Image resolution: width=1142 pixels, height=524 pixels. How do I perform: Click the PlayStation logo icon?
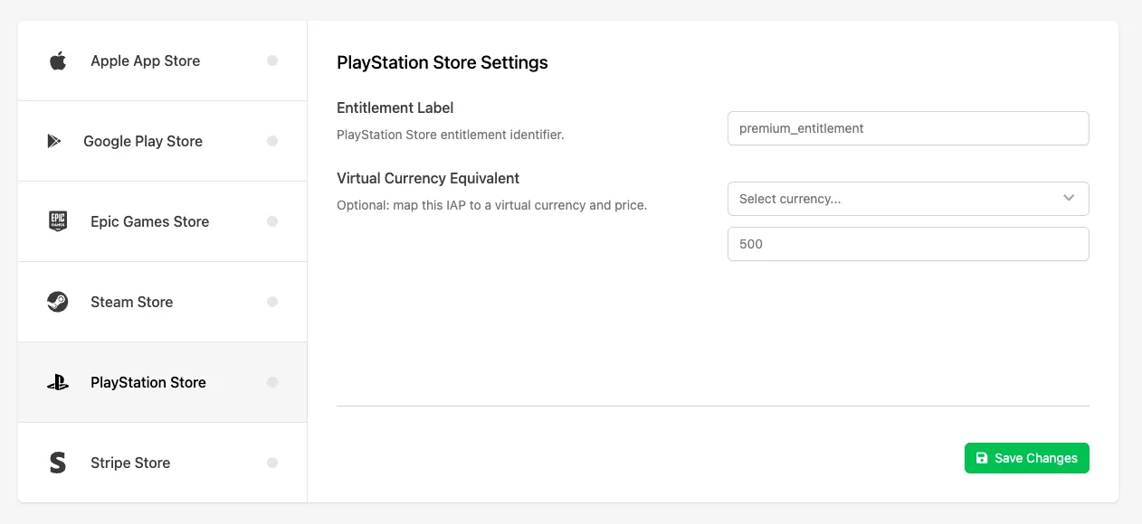click(58, 382)
